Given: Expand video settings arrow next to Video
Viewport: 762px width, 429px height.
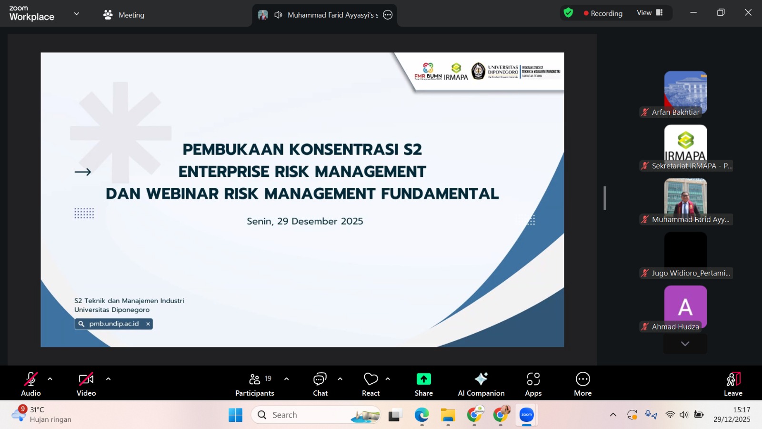Looking at the screenshot, I should (x=108, y=379).
